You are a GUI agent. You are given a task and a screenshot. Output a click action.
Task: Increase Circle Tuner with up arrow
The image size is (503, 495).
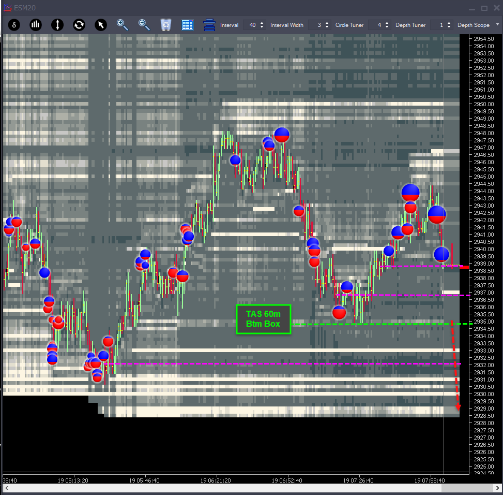click(x=387, y=23)
